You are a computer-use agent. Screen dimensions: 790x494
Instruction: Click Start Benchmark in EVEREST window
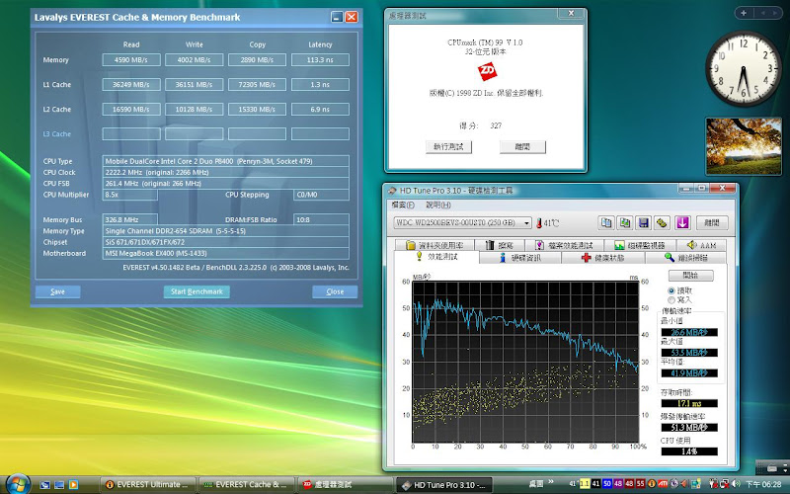[197, 291]
